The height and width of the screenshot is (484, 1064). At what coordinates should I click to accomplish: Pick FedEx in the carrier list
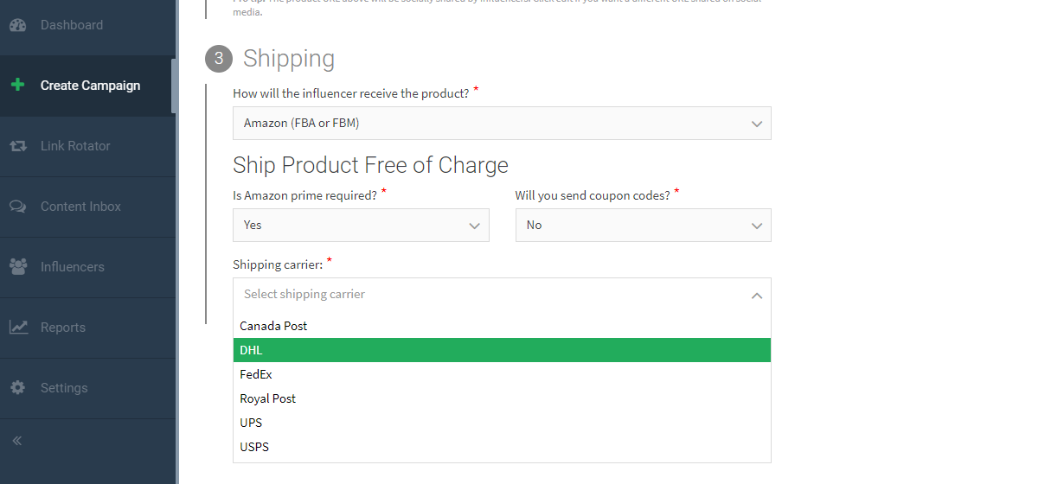256,374
